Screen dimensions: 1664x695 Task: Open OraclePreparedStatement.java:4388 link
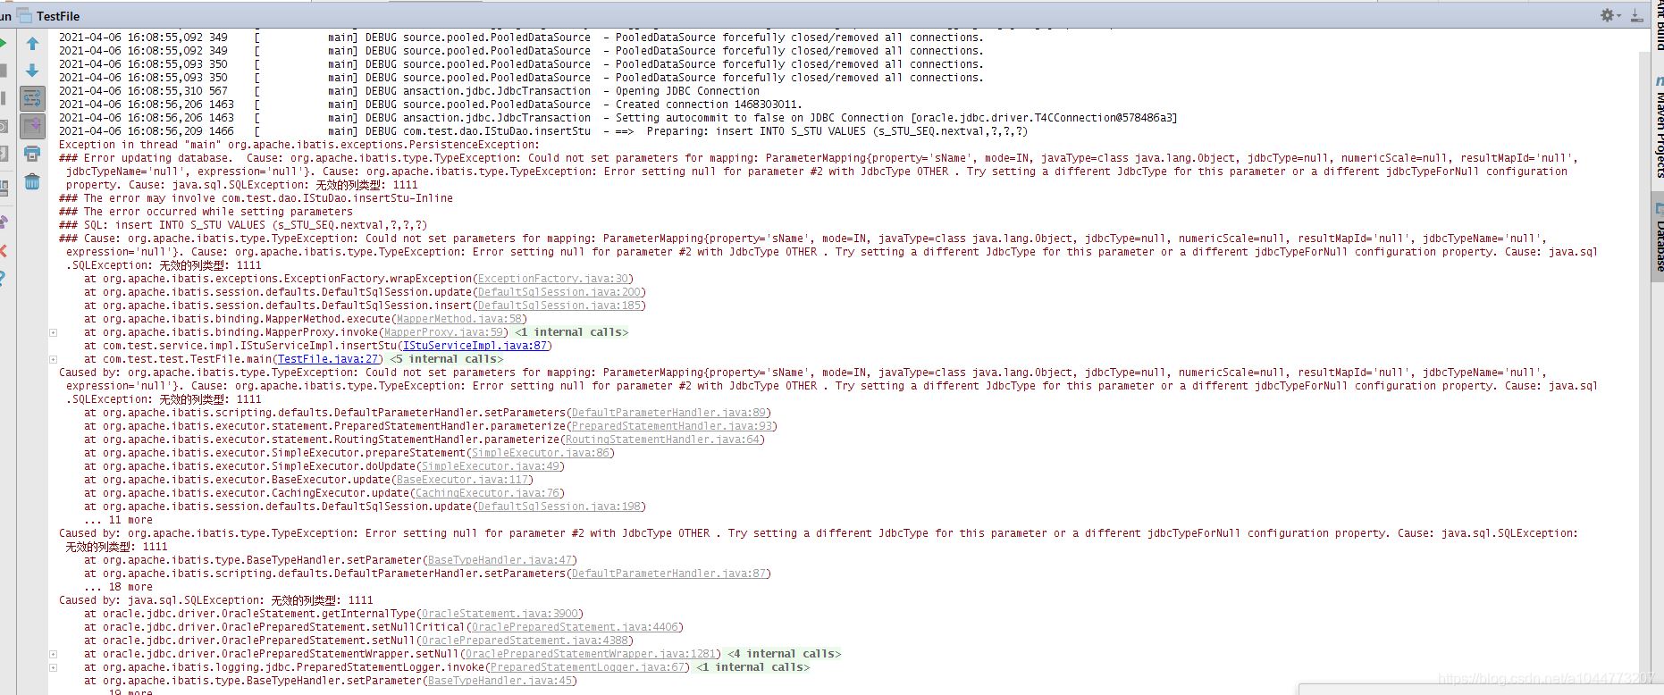pyautogui.click(x=525, y=641)
